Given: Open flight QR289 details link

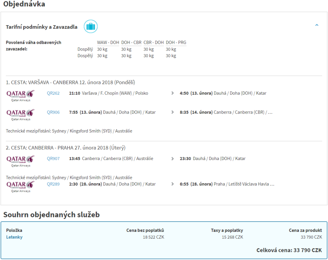Looking at the screenshot, I should coord(53,184).
